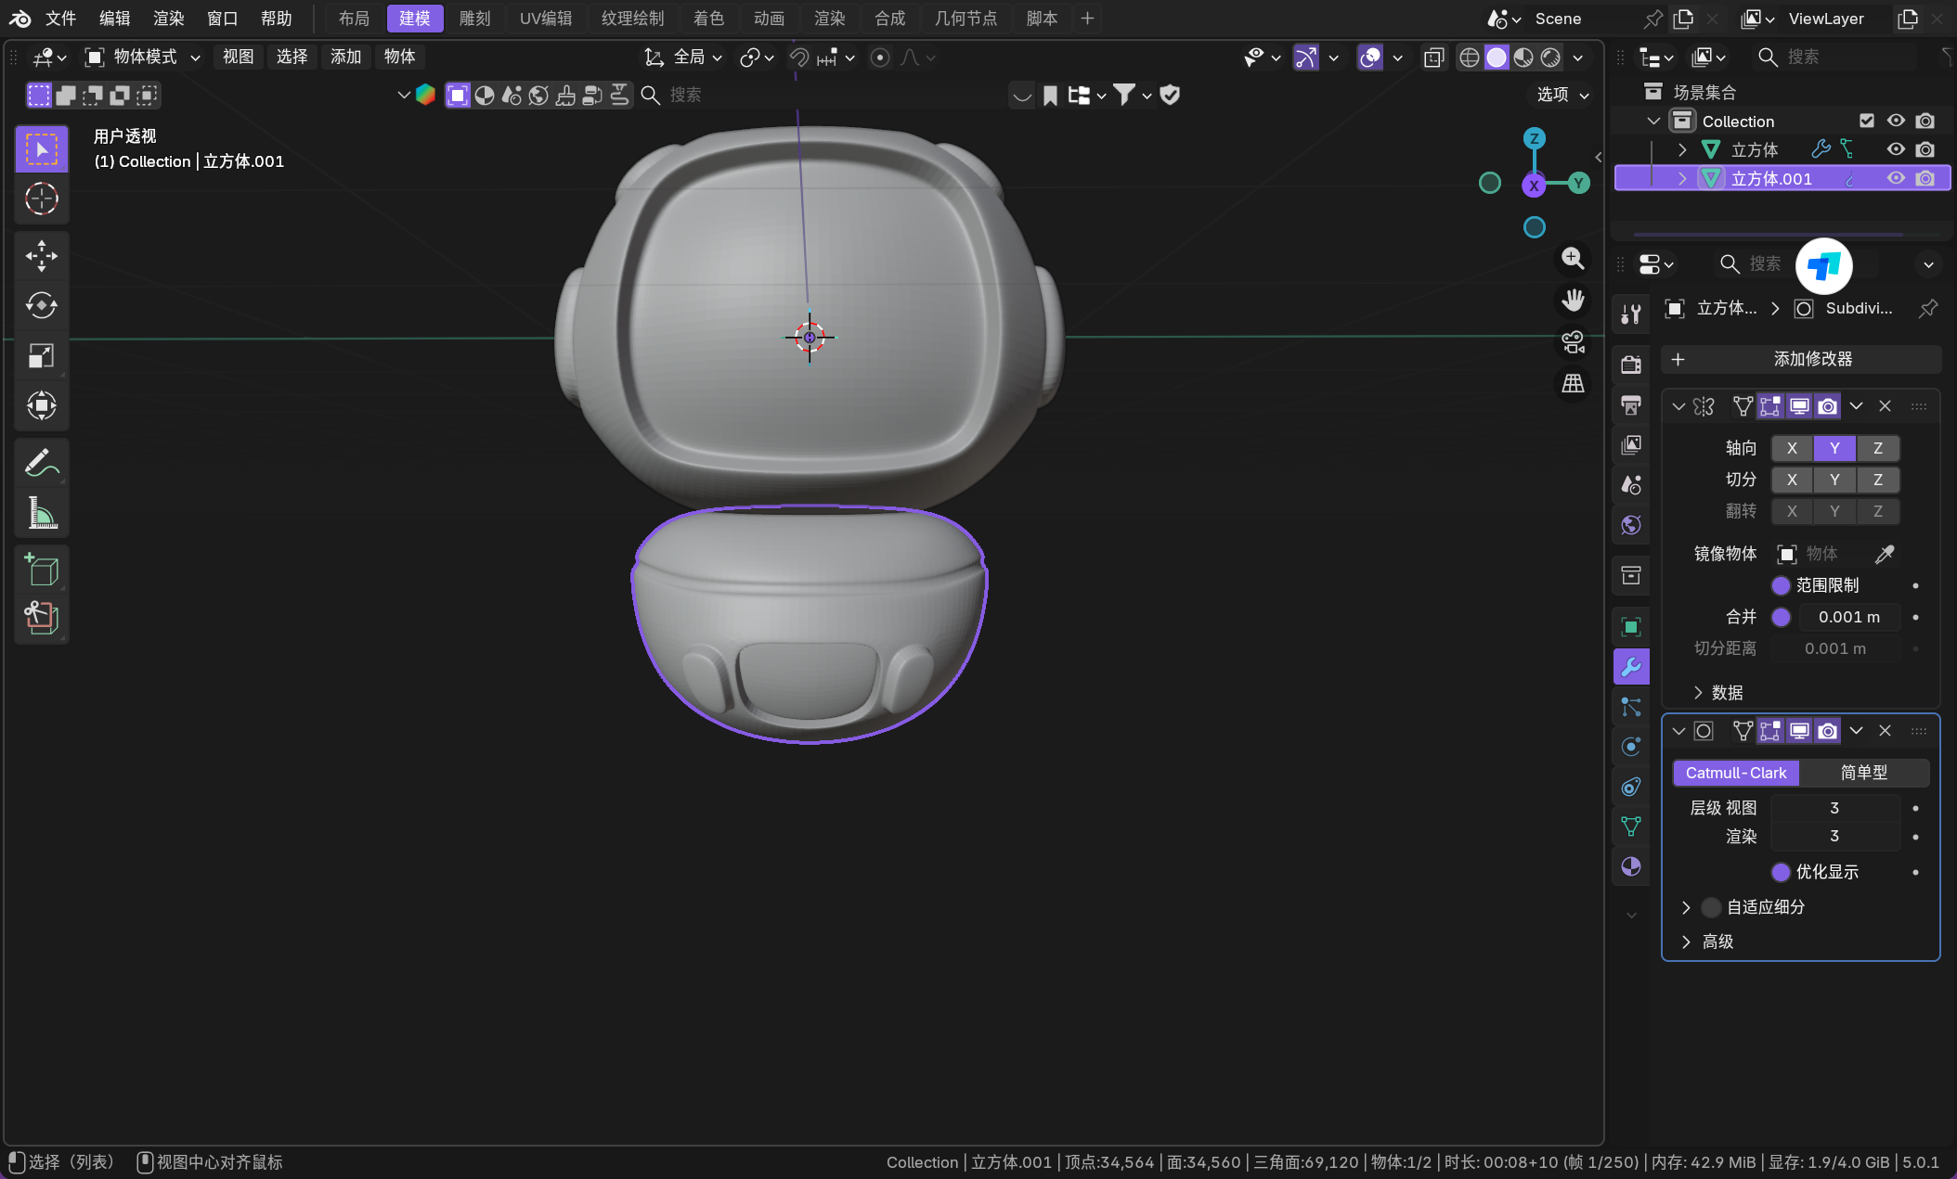Select the Scale tool

(41, 356)
